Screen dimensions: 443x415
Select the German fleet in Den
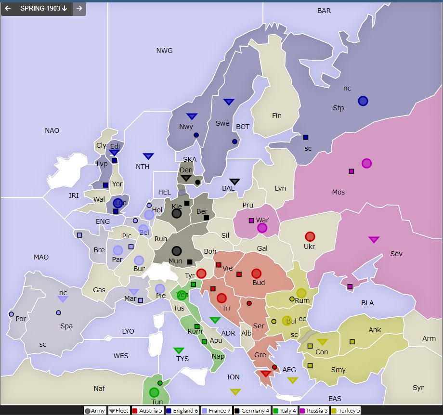coord(186,178)
